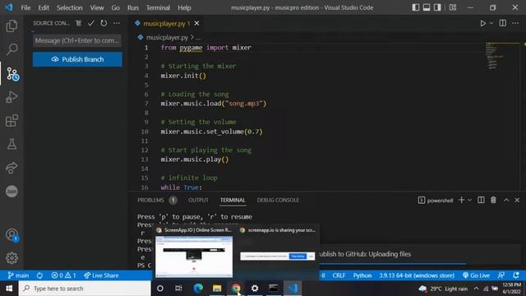Open the Manage gear icon
526x296 pixels.
12,258
